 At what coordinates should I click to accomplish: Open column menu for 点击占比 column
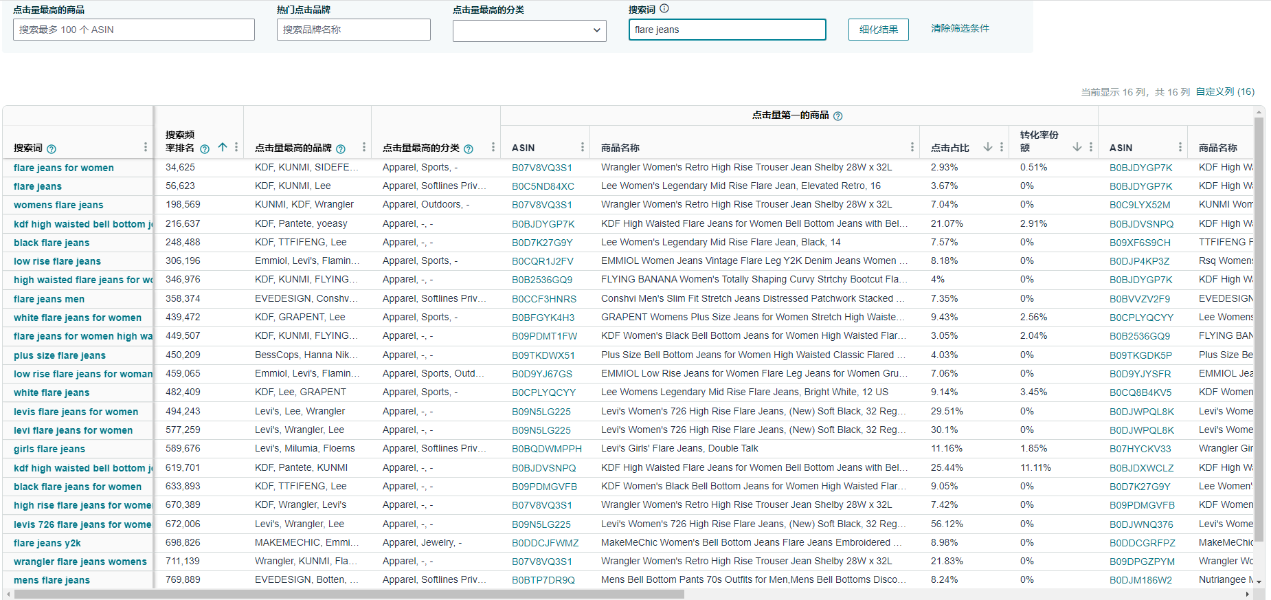pyautogui.click(x=1002, y=147)
